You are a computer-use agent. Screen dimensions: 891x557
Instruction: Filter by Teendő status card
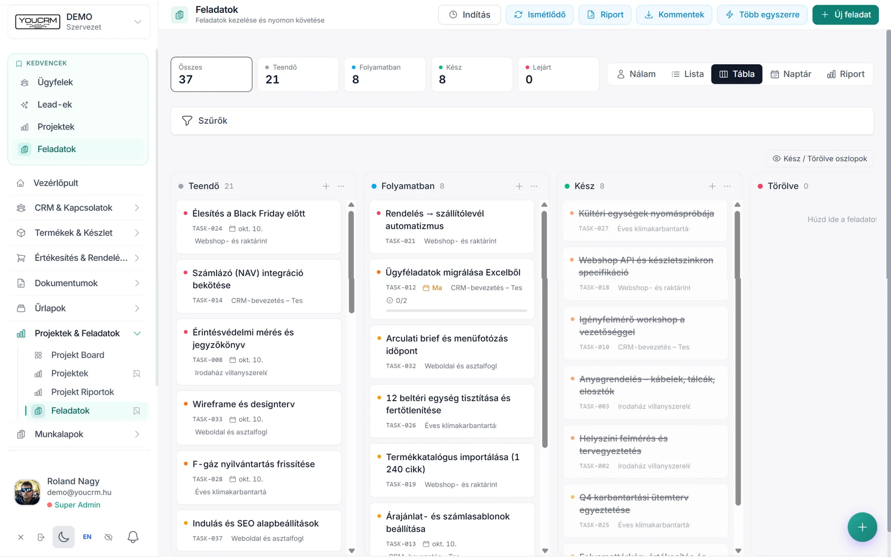tap(298, 74)
